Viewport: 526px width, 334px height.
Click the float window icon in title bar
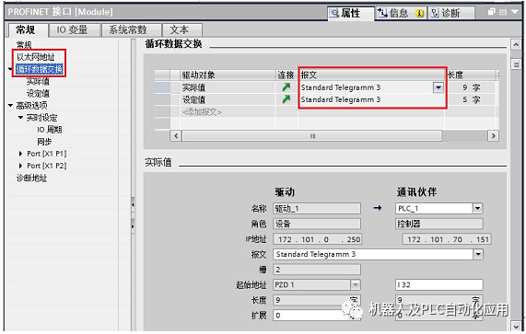pos(491,12)
